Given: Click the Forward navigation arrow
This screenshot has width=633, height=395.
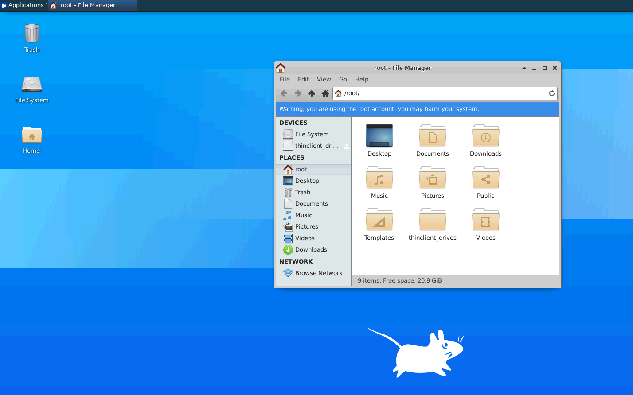Looking at the screenshot, I should pos(297,93).
